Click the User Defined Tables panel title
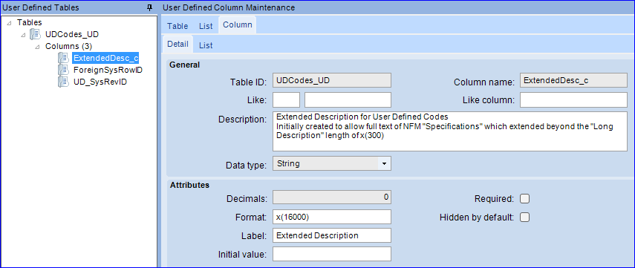The width and height of the screenshot is (635, 268). tap(41, 7)
